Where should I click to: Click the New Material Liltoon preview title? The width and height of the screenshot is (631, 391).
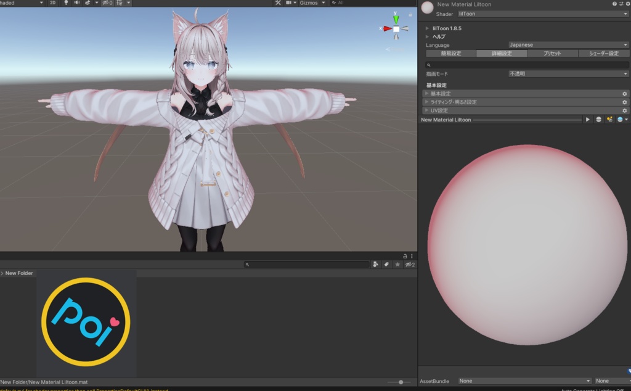pos(446,120)
